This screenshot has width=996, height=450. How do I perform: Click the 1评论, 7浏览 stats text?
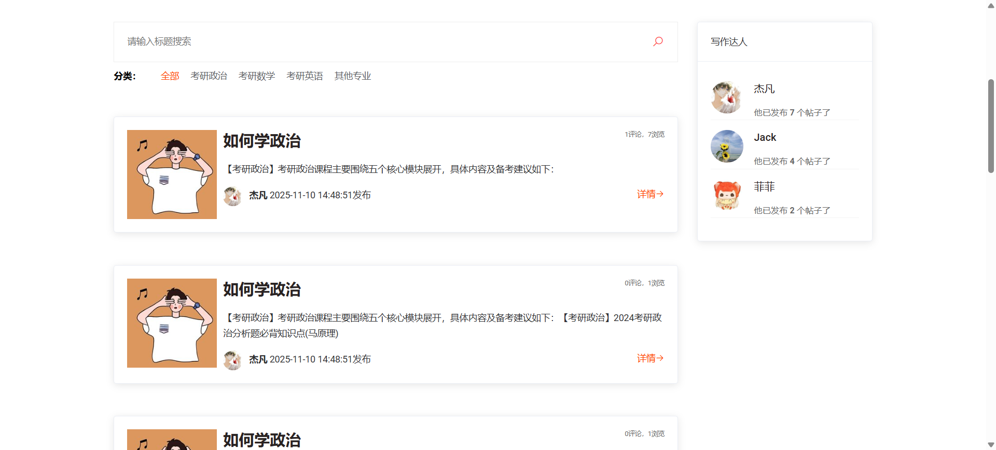click(x=644, y=134)
